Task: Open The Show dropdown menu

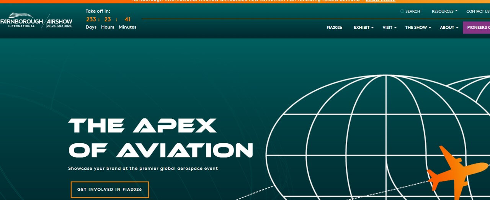Action: [418, 28]
